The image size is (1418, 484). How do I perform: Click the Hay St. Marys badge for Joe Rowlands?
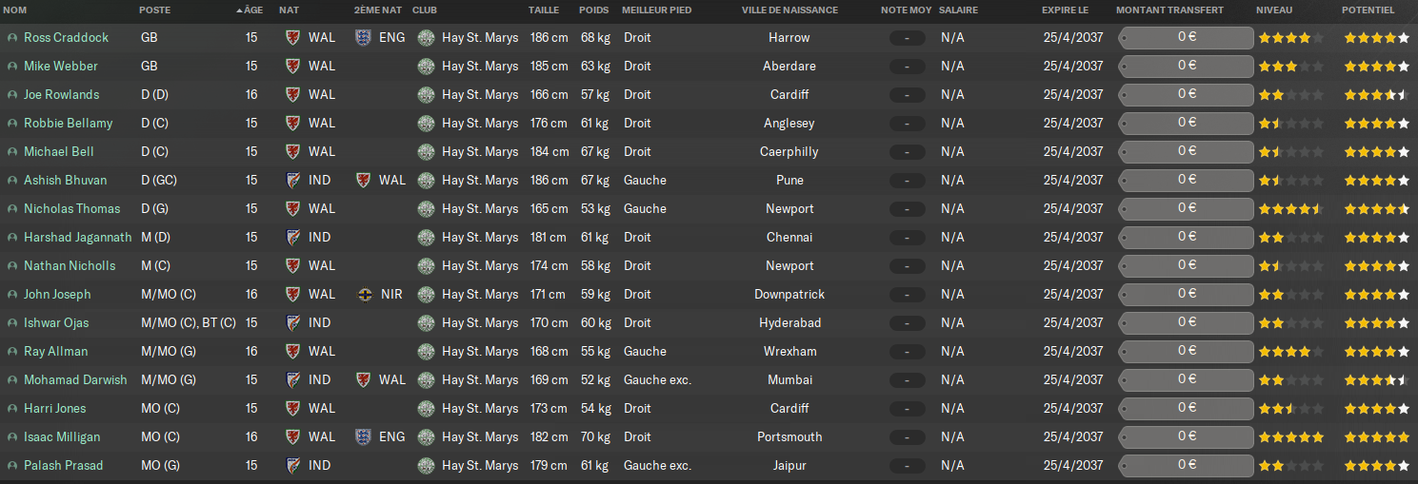coord(426,95)
